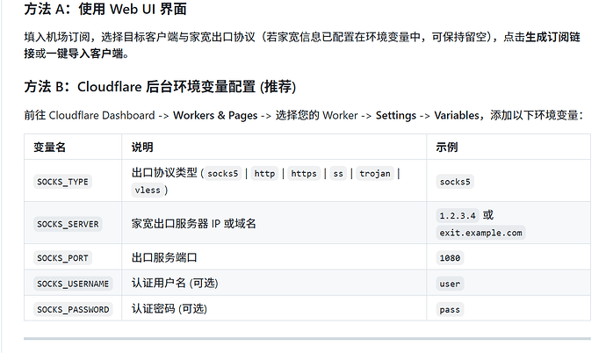This screenshot has height=353, width=606.
Task: Click the description 家宽出口服务器 IP 或域名
Action: click(x=193, y=224)
